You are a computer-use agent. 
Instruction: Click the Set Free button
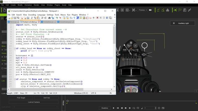click(x=47, y=98)
